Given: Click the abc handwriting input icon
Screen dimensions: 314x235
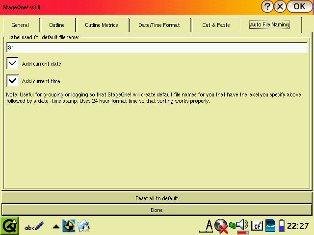Looking at the screenshot, I should point(34,226).
